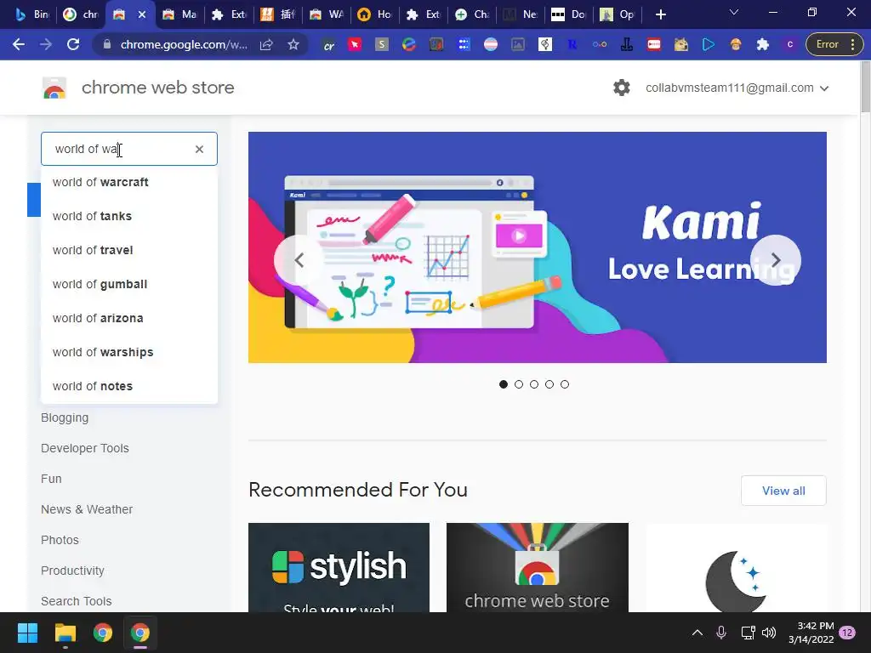Click the Chrome Web Store logo

[54, 88]
